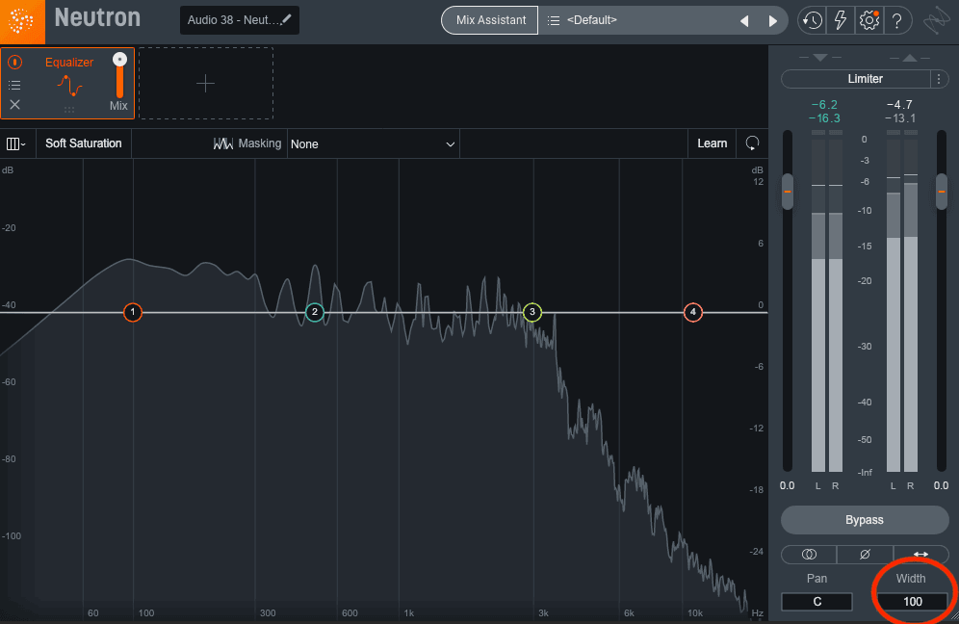The height and width of the screenshot is (624, 959).
Task: Open the preset list icon
Action: pyautogui.click(x=554, y=20)
